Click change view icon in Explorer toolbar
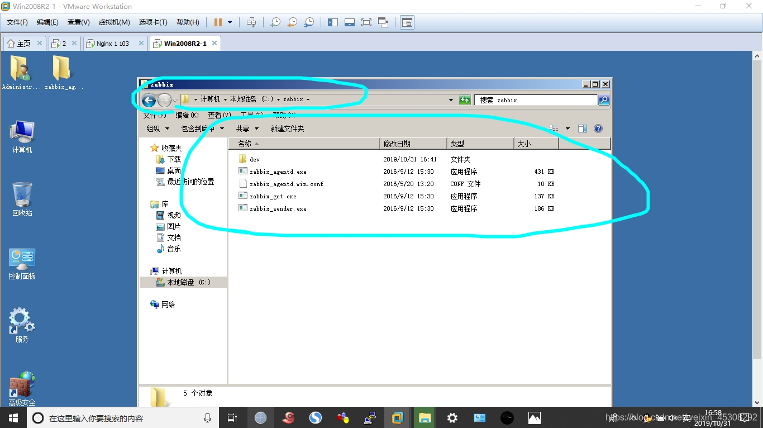763x428 pixels. (554, 129)
